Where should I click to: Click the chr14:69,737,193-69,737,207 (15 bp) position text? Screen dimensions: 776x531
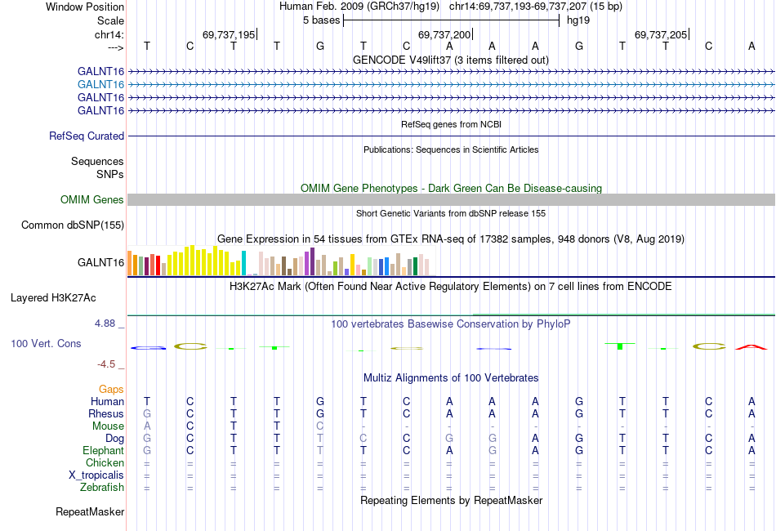click(x=536, y=7)
